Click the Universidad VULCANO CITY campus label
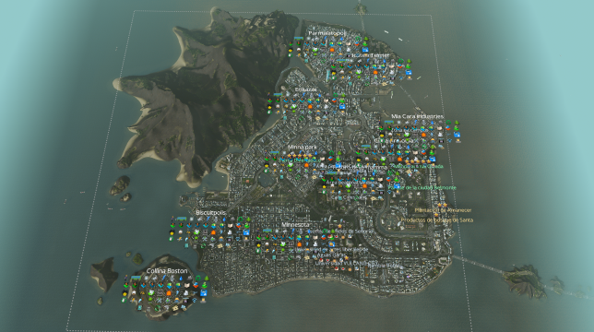 pos(347,263)
